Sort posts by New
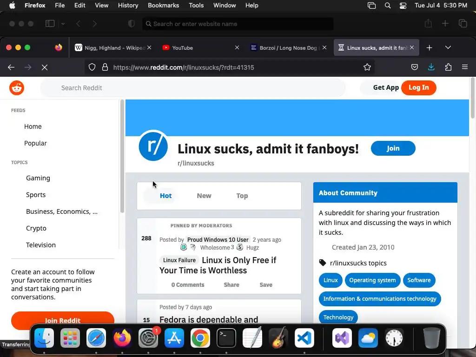This screenshot has height=357, width=476. [204, 196]
